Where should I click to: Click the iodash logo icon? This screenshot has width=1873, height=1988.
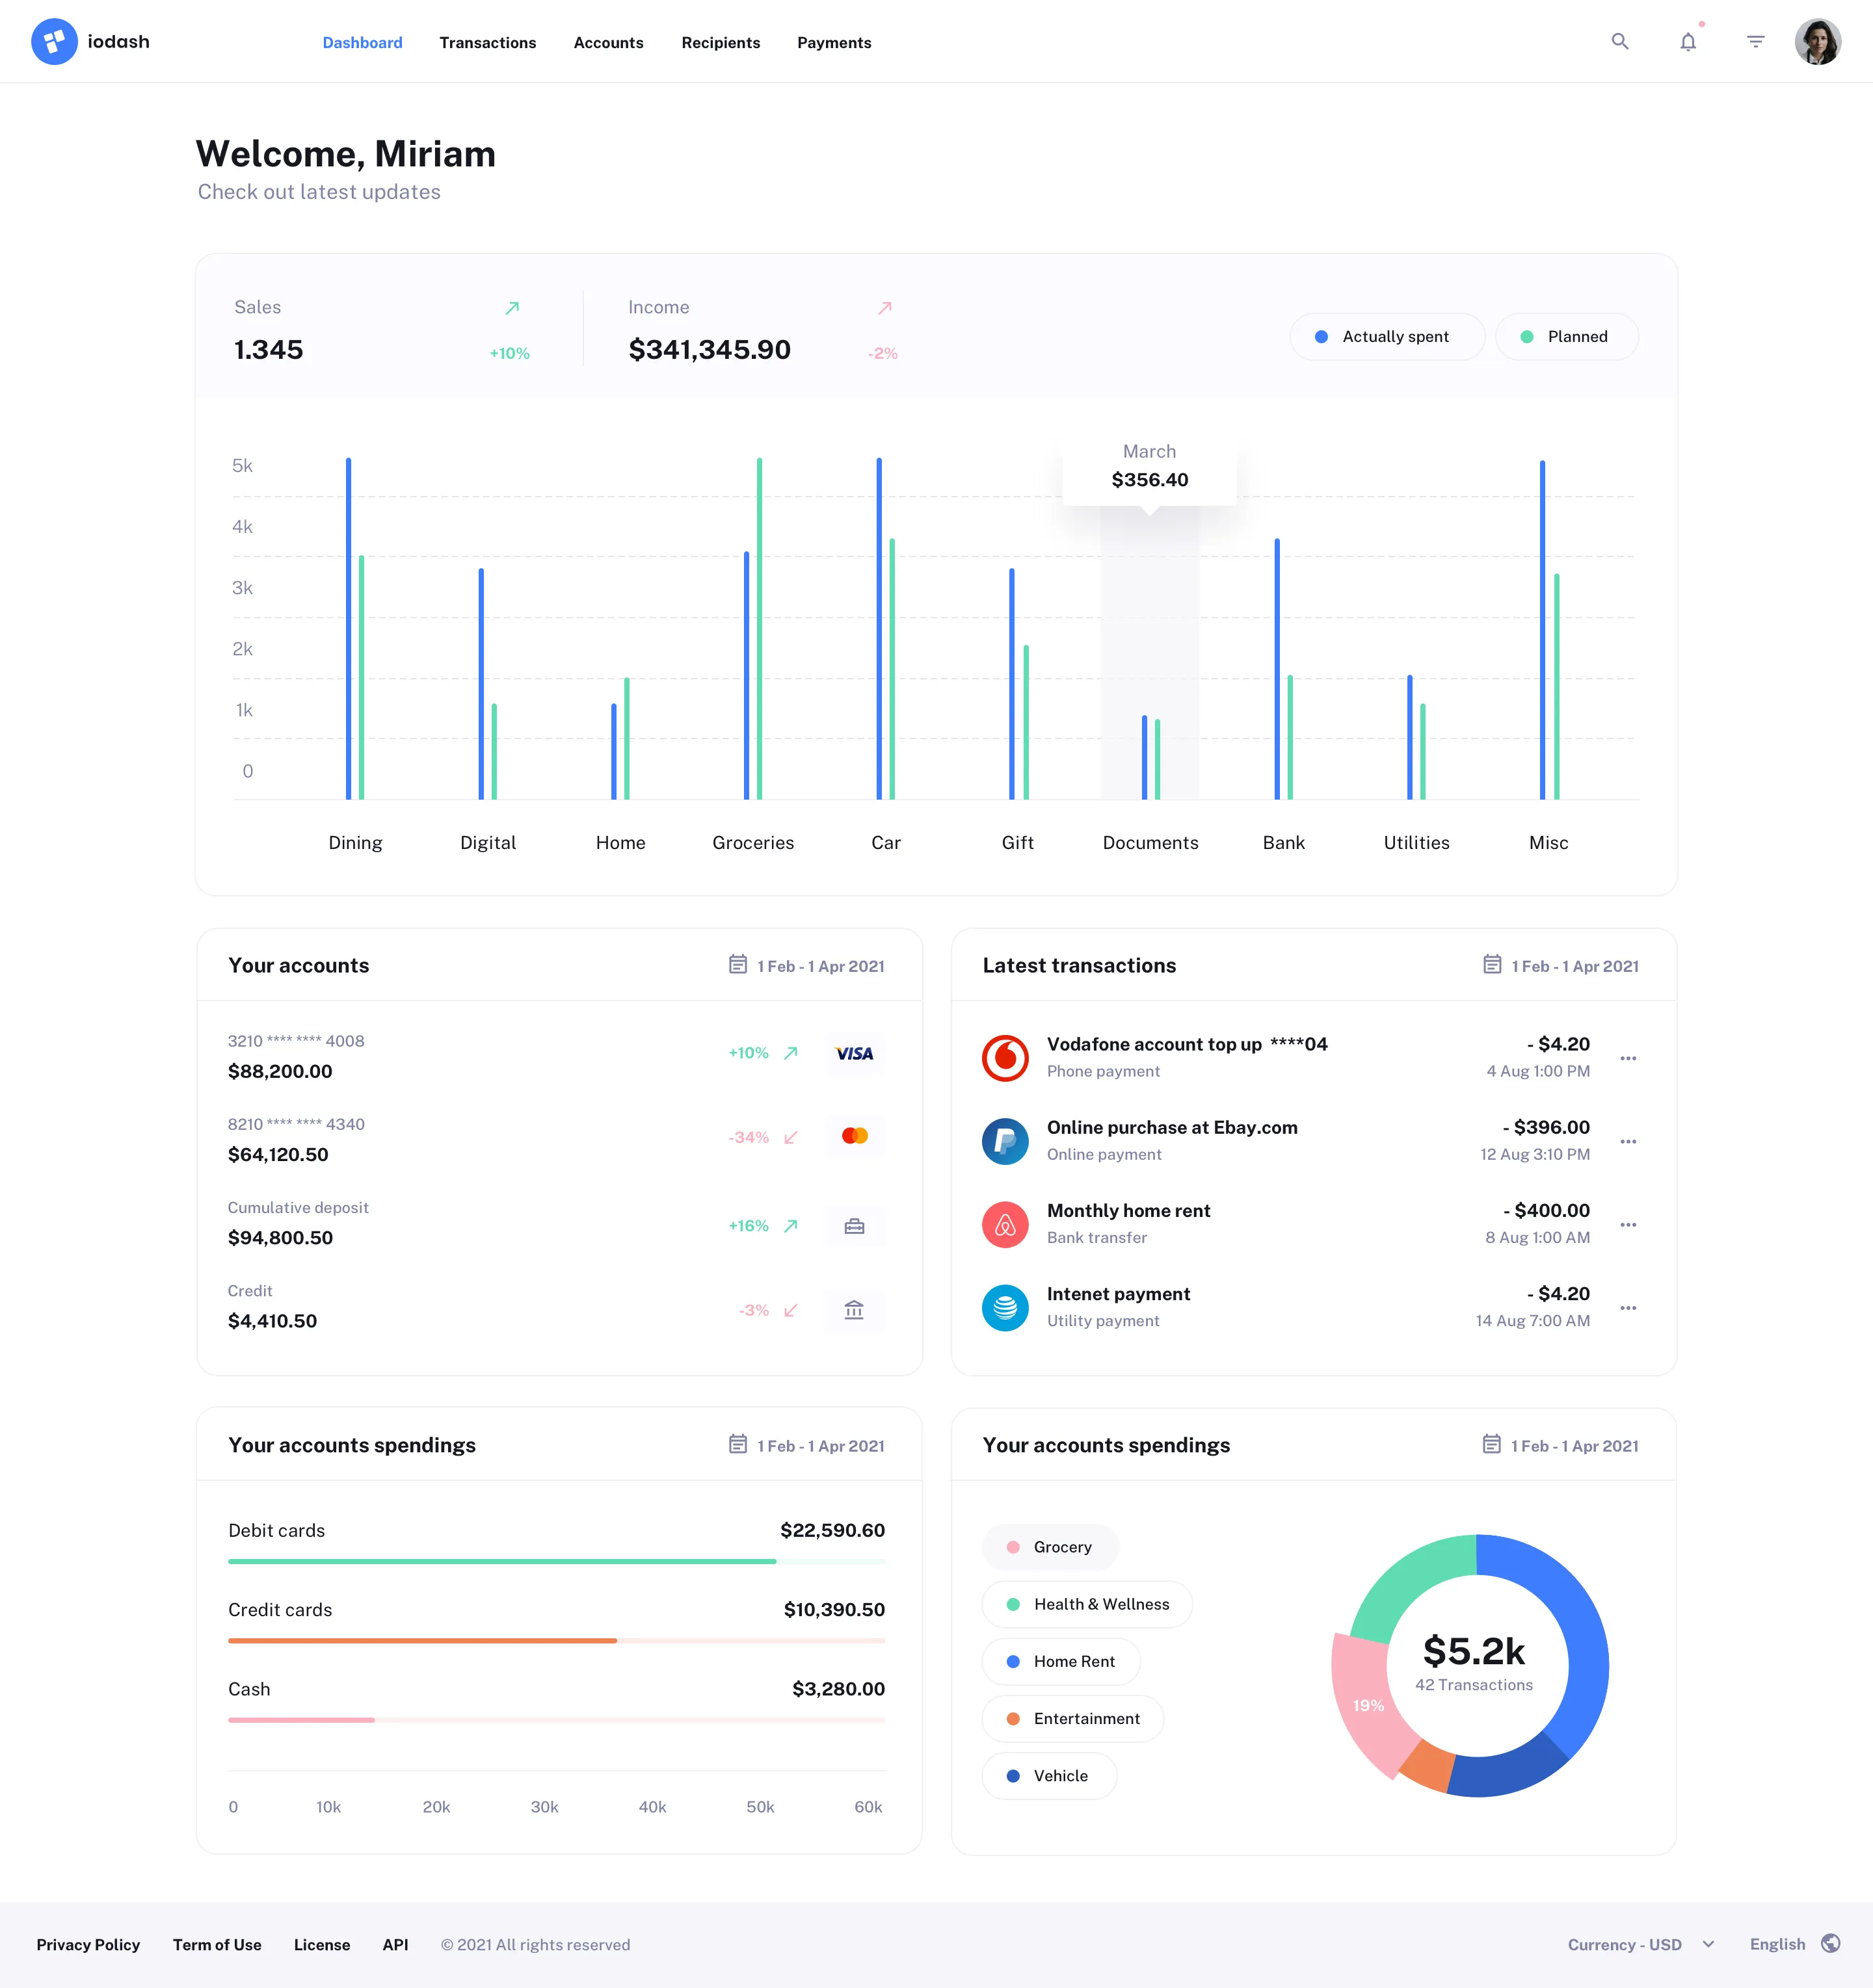pos(54,41)
